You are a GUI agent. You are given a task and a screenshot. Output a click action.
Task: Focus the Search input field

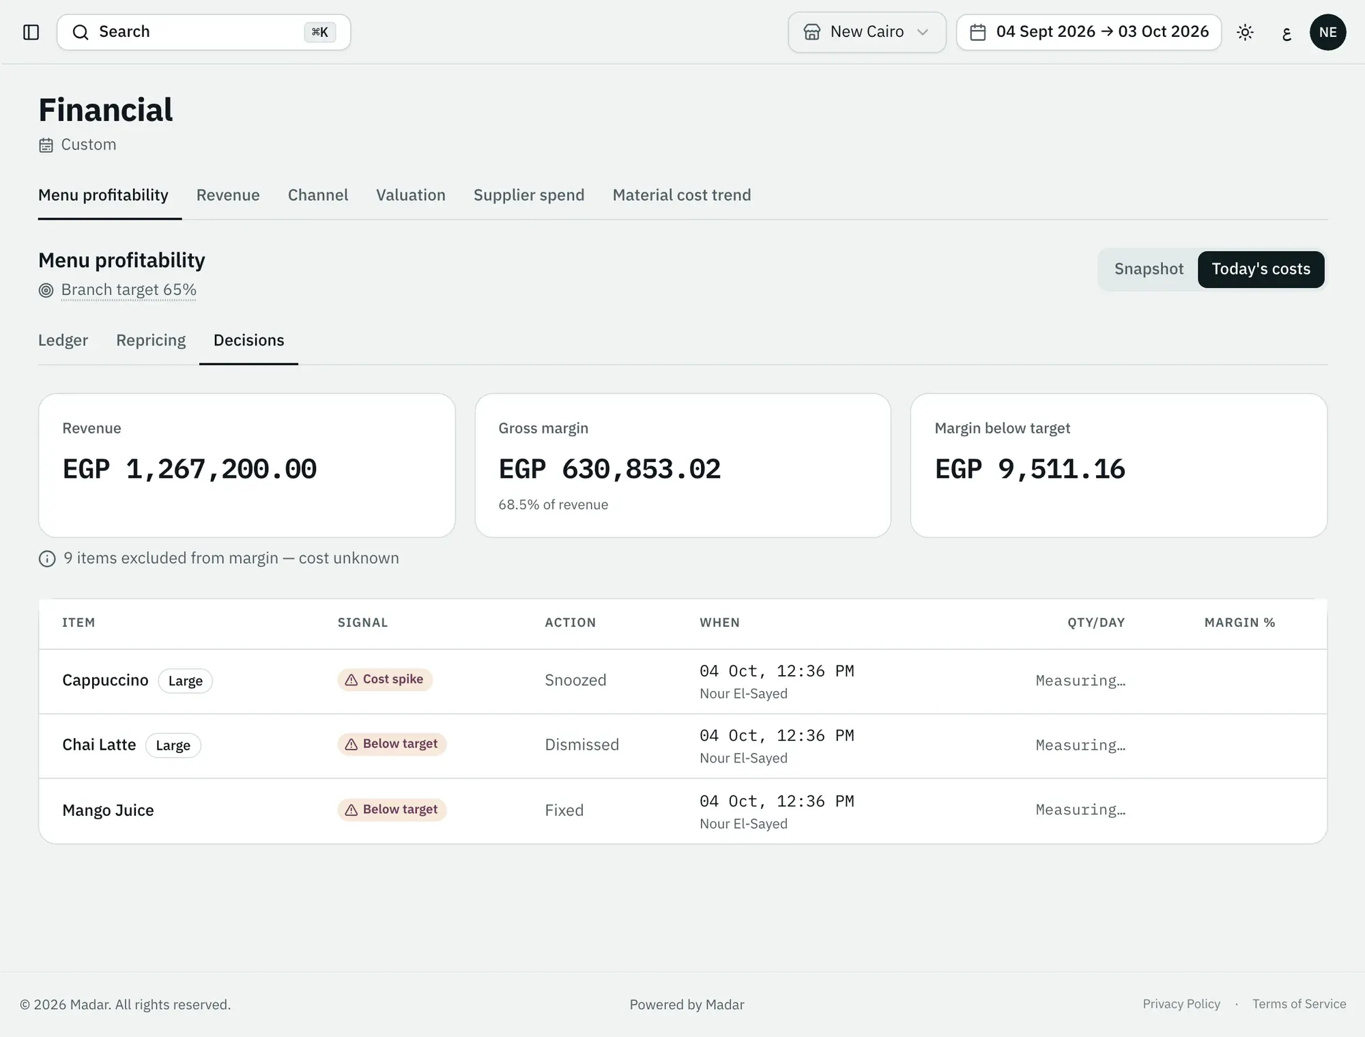click(x=203, y=32)
